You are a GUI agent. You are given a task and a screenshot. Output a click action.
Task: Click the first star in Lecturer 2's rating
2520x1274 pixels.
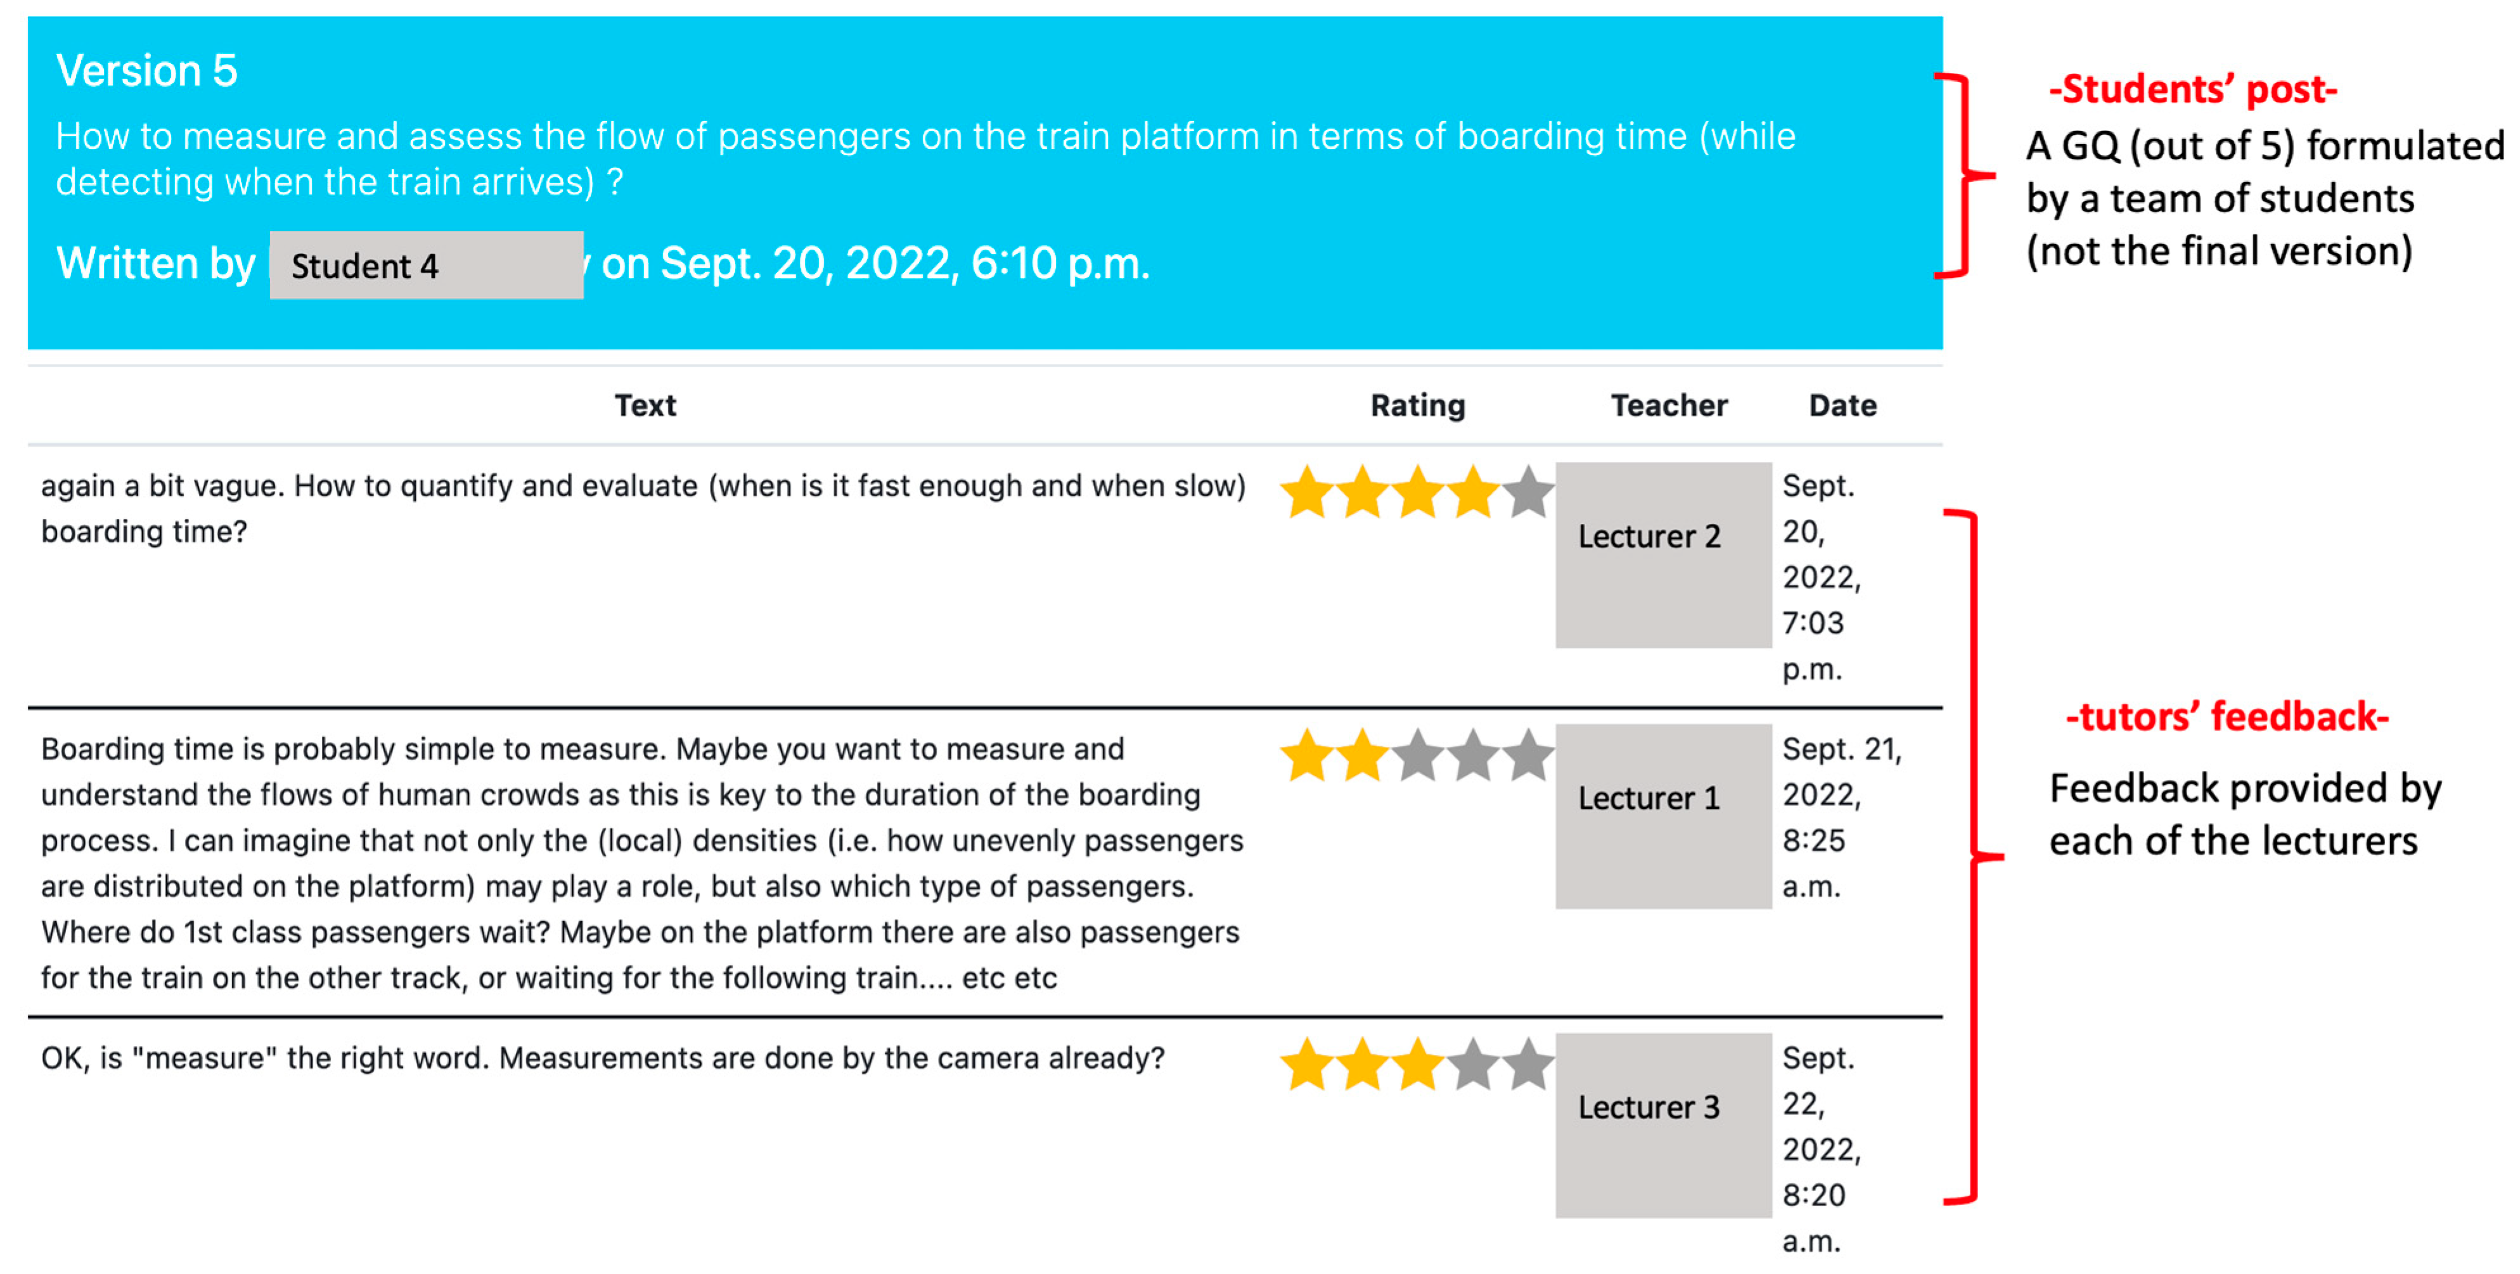click(1307, 492)
